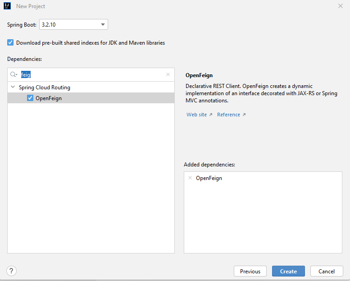Click the IntelliJ IDEA logo icon
Screen dimensions: 350x281
7,6
